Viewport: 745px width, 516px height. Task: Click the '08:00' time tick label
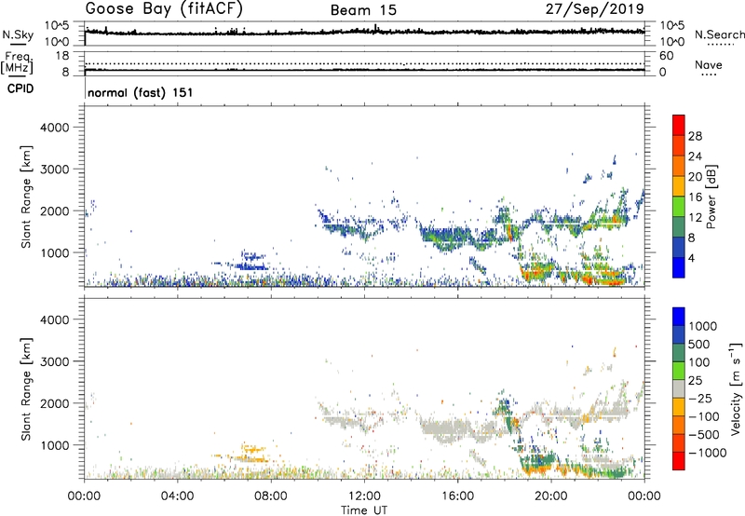271,496
